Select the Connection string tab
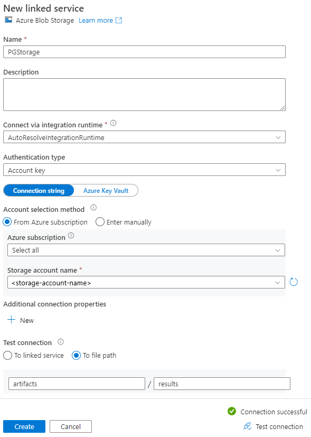 [38, 190]
